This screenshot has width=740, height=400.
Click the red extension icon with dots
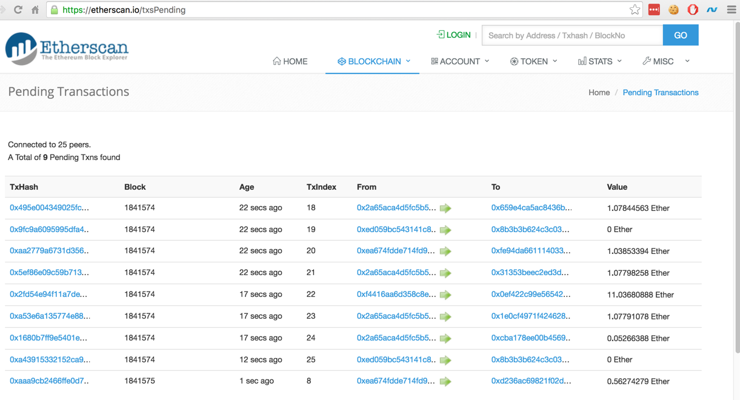pos(654,10)
